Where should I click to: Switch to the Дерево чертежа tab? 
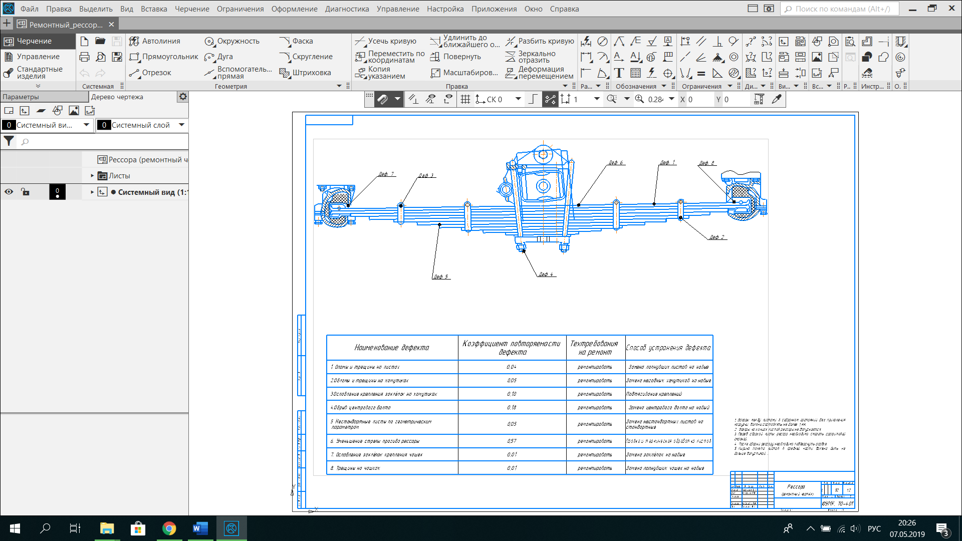[x=117, y=97]
